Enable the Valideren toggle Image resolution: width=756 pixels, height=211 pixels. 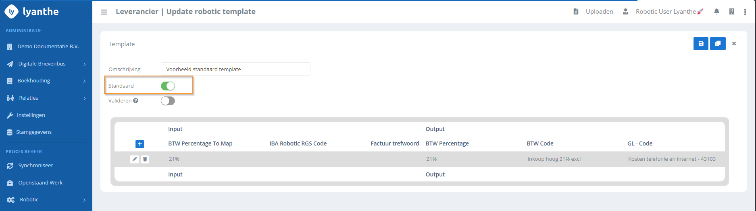pyautogui.click(x=168, y=101)
